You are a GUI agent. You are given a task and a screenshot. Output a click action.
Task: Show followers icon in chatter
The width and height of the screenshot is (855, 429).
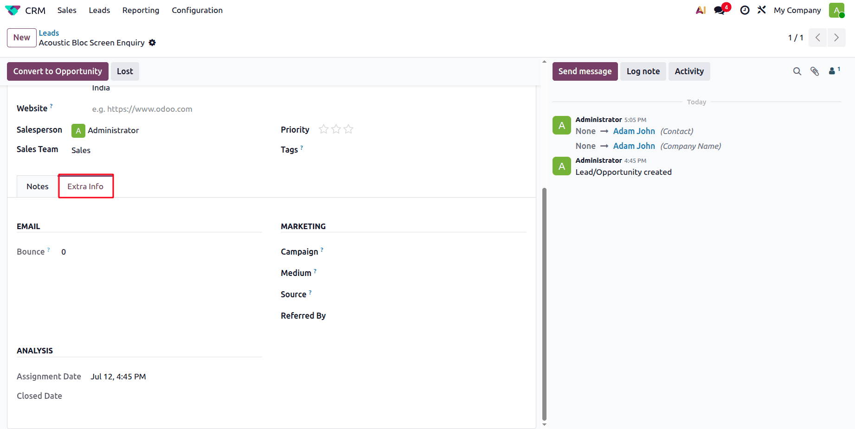coord(834,70)
